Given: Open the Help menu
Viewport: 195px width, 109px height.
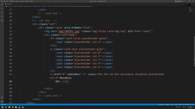Looking at the screenshot, I should pos(31,1).
